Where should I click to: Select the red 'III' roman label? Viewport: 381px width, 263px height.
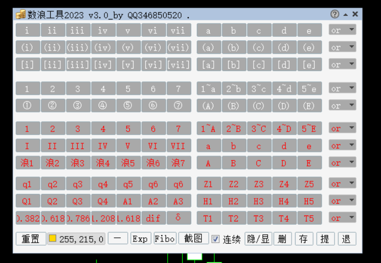(78, 146)
